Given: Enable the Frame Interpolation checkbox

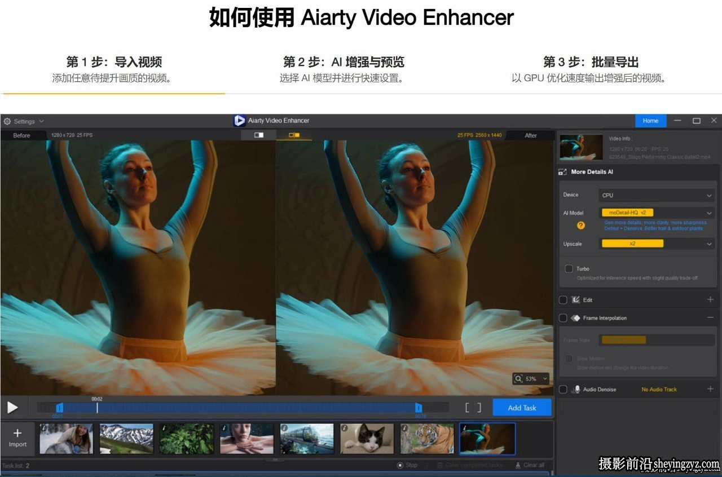Looking at the screenshot, I should coord(563,318).
